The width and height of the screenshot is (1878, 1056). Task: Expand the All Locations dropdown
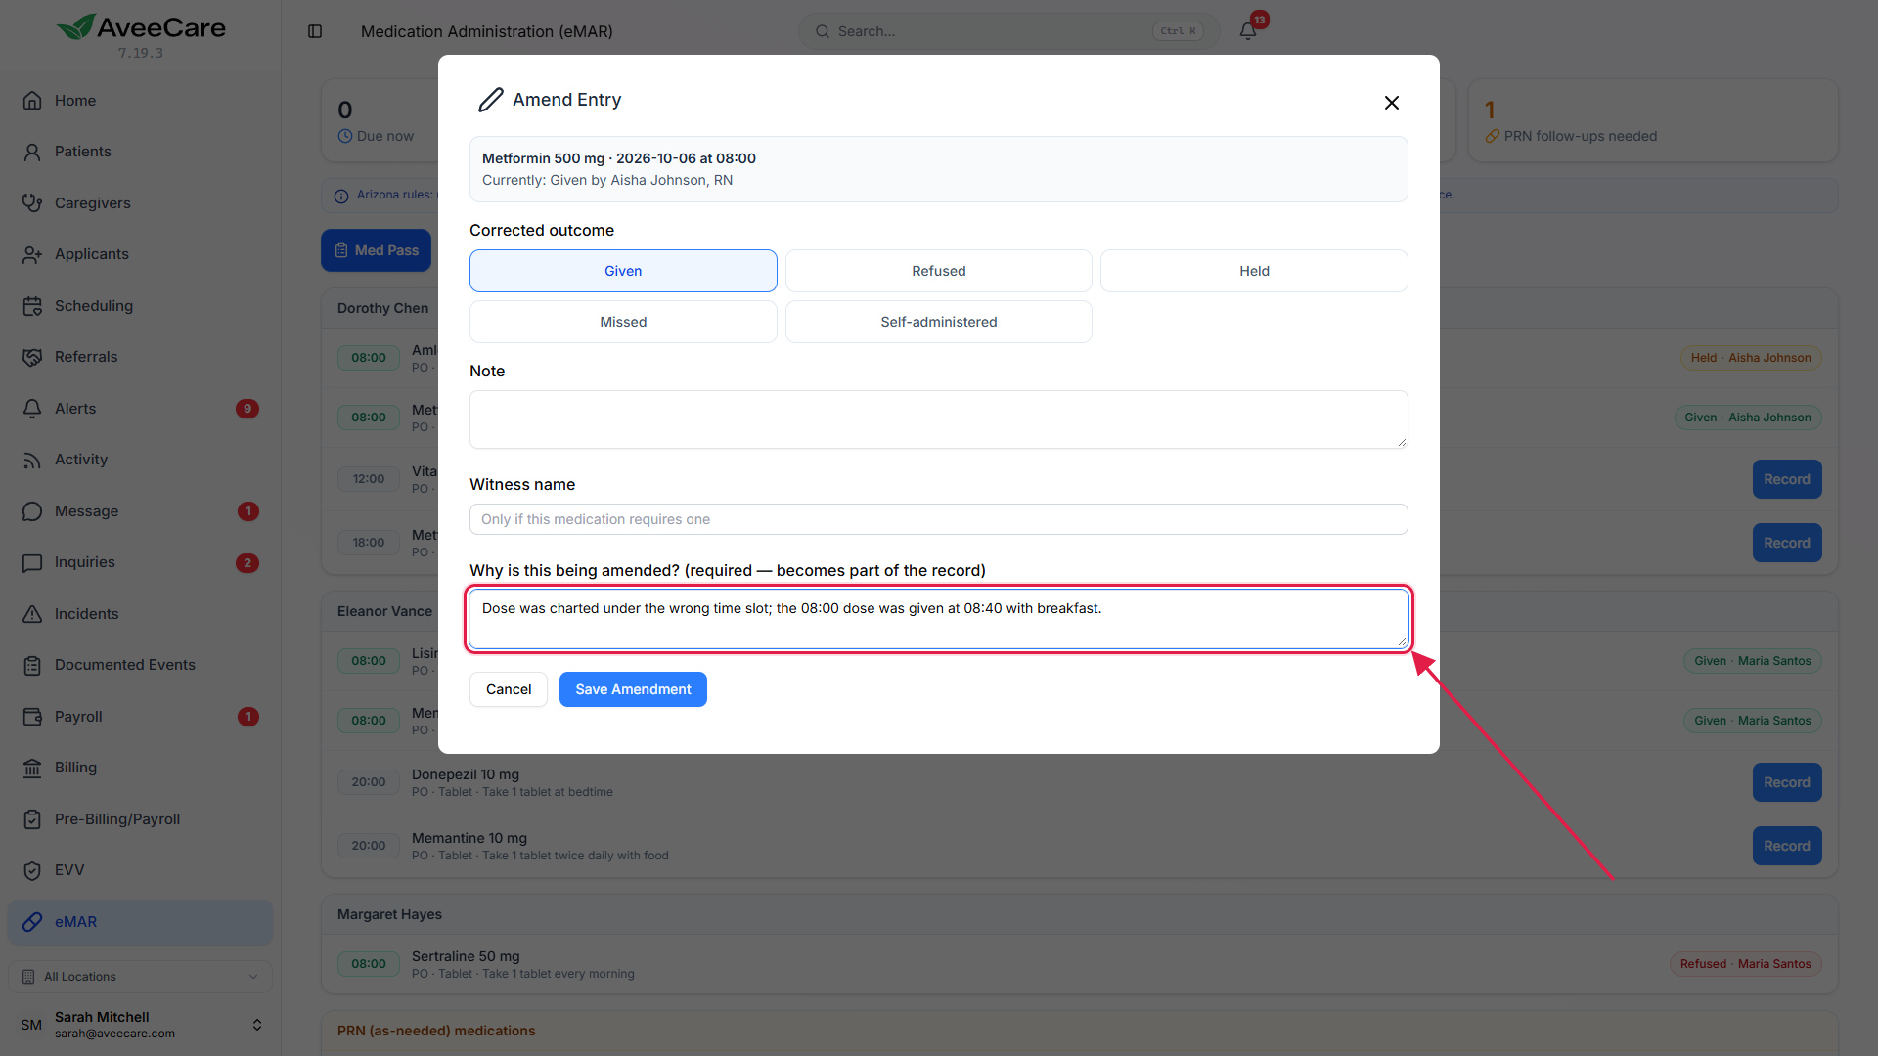point(141,977)
